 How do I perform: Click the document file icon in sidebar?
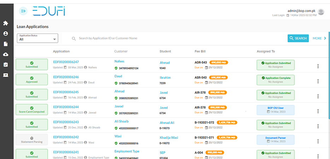[5, 44]
